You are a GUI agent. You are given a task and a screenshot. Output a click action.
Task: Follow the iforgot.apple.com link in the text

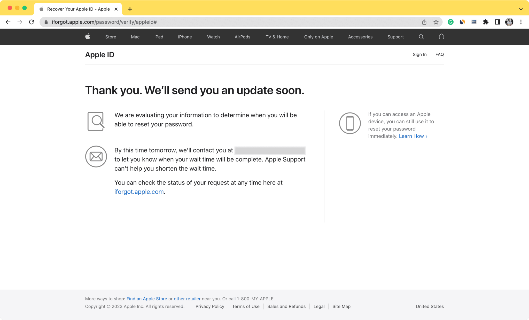tap(139, 192)
